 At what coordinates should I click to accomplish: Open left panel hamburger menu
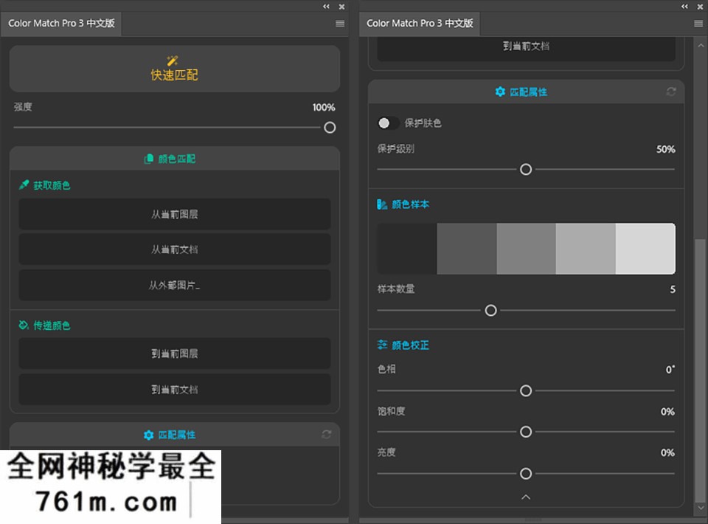pos(340,24)
